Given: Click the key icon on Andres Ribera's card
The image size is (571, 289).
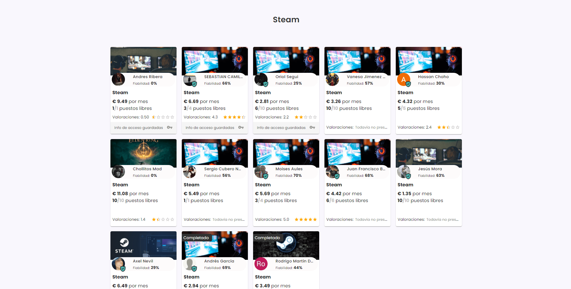Looking at the screenshot, I should tap(170, 128).
